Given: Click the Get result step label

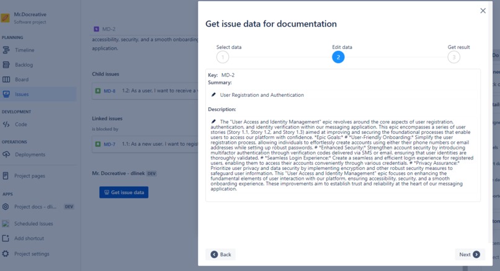Looking at the screenshot, I should [458, 47].
